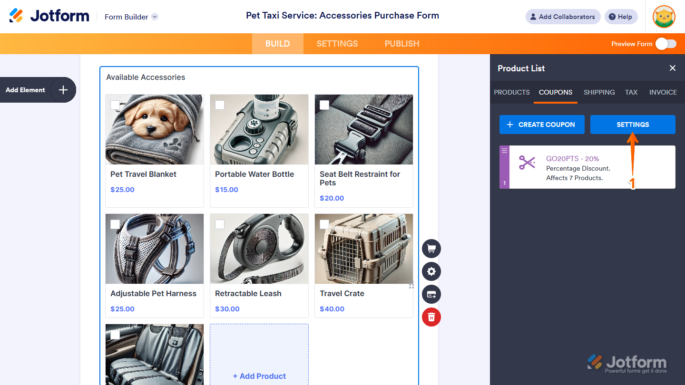Open the PUBLISH tab
685x385 pixels.
tap(402, 44)
